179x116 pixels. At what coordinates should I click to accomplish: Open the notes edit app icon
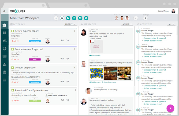click(x=86, y=18)
